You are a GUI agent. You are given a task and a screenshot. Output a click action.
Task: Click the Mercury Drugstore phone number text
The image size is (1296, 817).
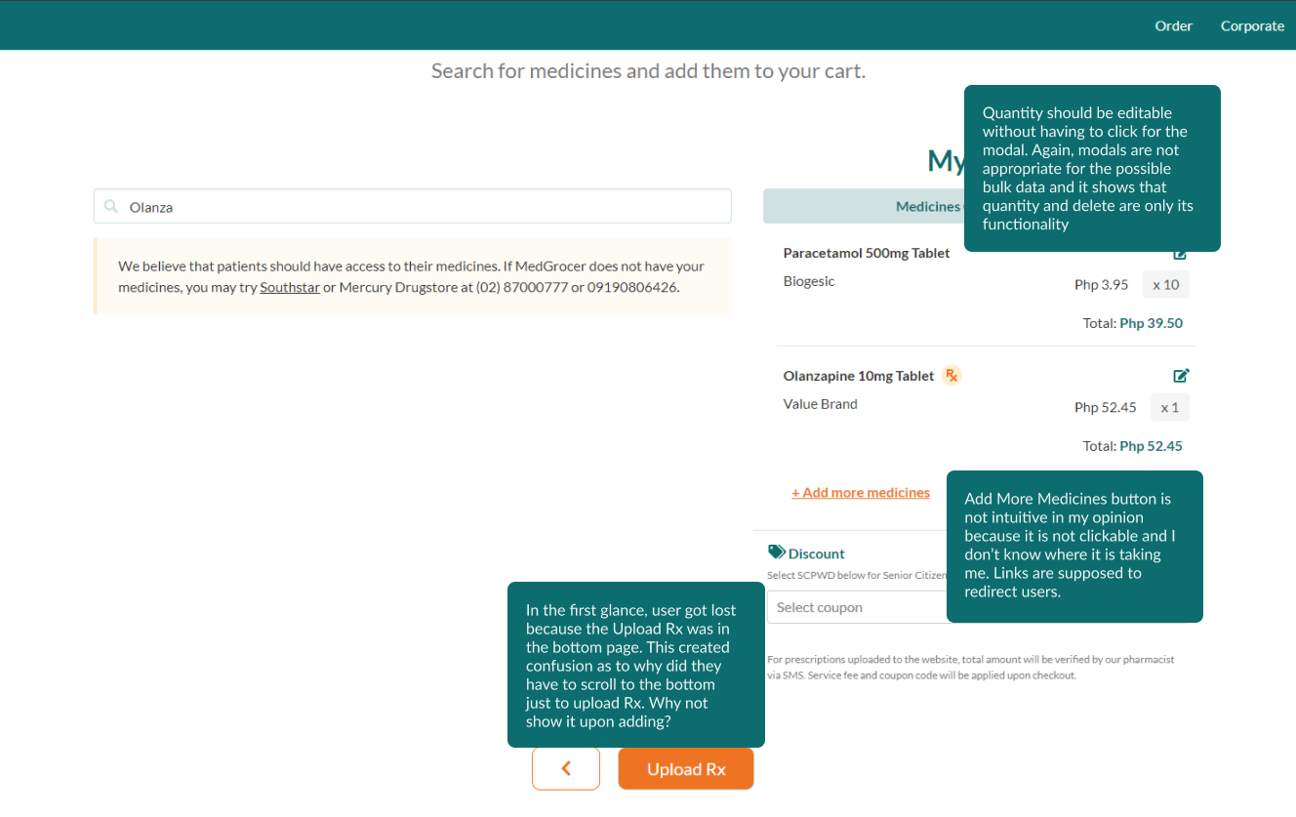click(578, 288)
